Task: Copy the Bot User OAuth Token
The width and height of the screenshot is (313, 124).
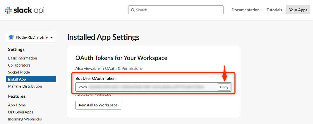Action: (224, 87)
